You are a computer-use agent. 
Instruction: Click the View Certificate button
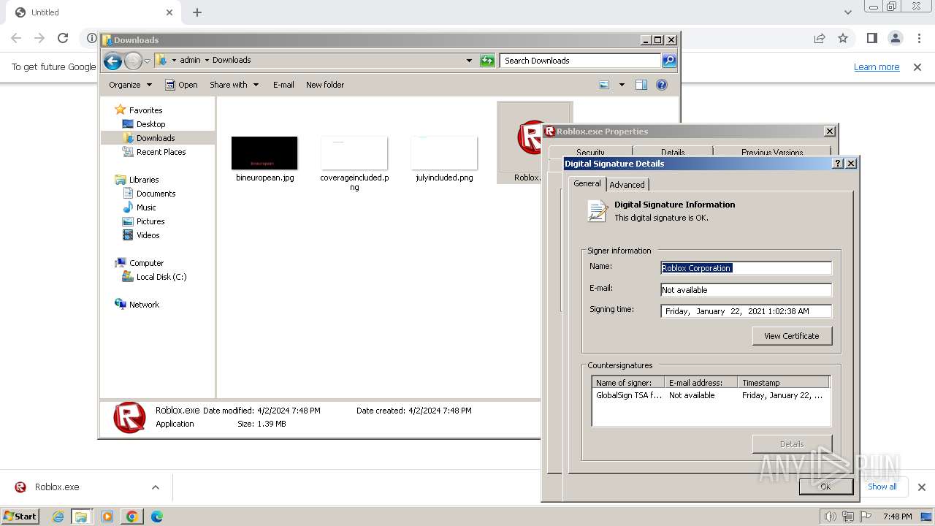tap(792, 336)
